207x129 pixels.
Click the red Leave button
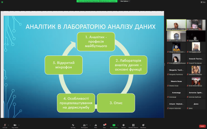[x=202, y=126]
